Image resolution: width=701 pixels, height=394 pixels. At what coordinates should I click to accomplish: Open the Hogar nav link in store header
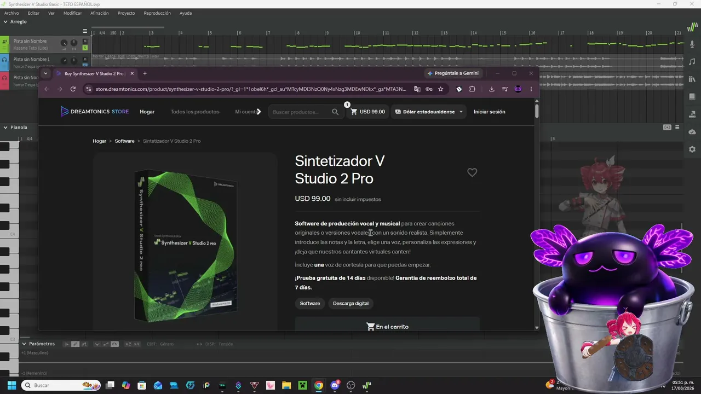(x=147, y=112)
